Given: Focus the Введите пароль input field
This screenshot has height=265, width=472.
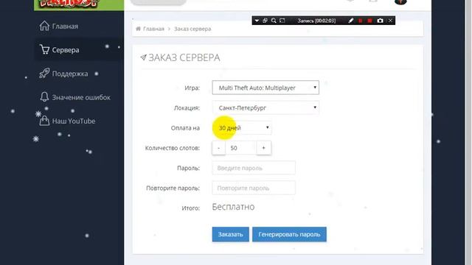Looking at the screenshot, I should coord(254,168).
